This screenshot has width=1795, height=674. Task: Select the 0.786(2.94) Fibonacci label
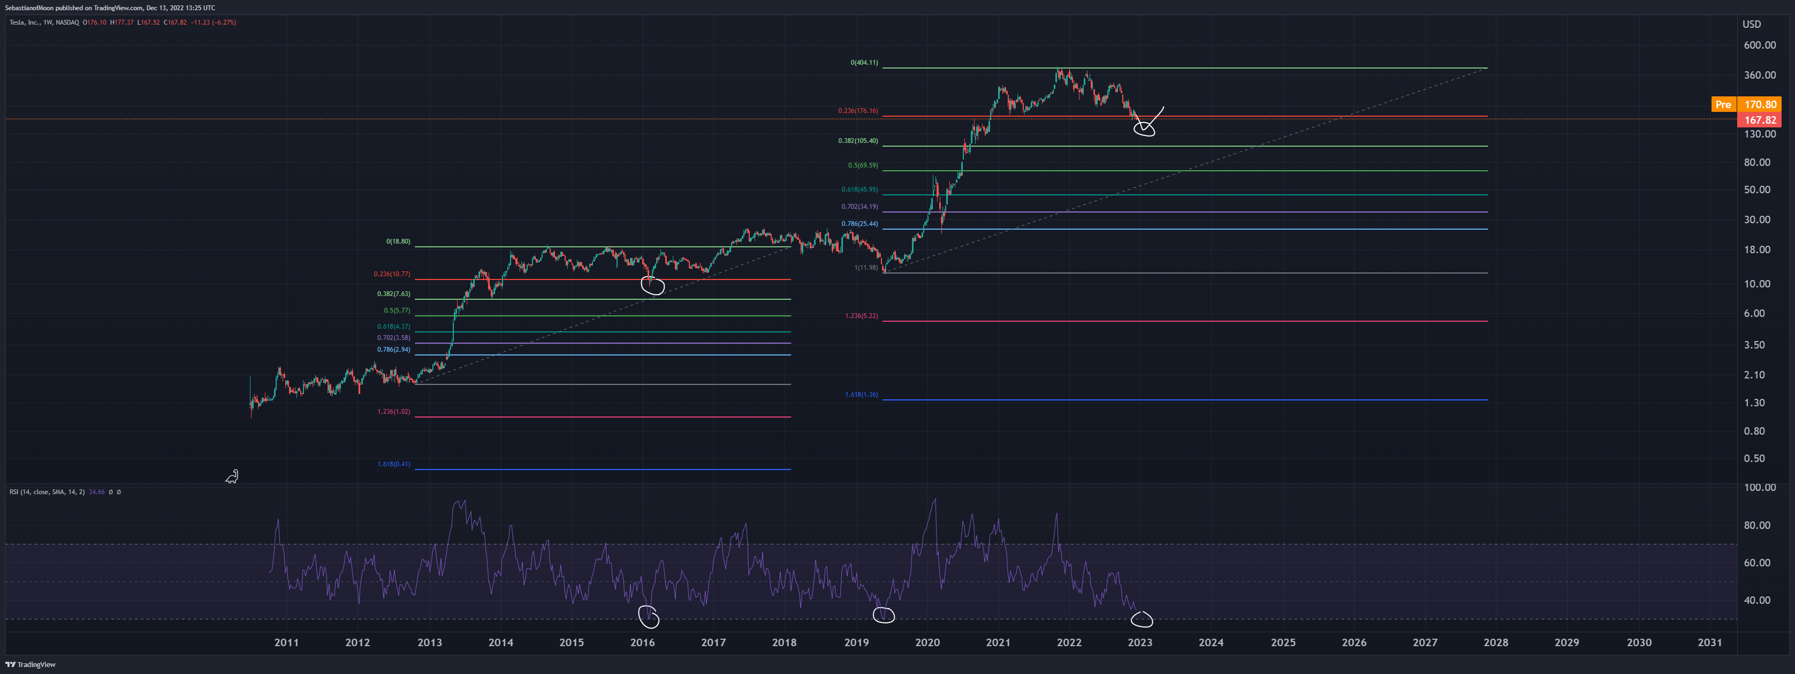394,350
